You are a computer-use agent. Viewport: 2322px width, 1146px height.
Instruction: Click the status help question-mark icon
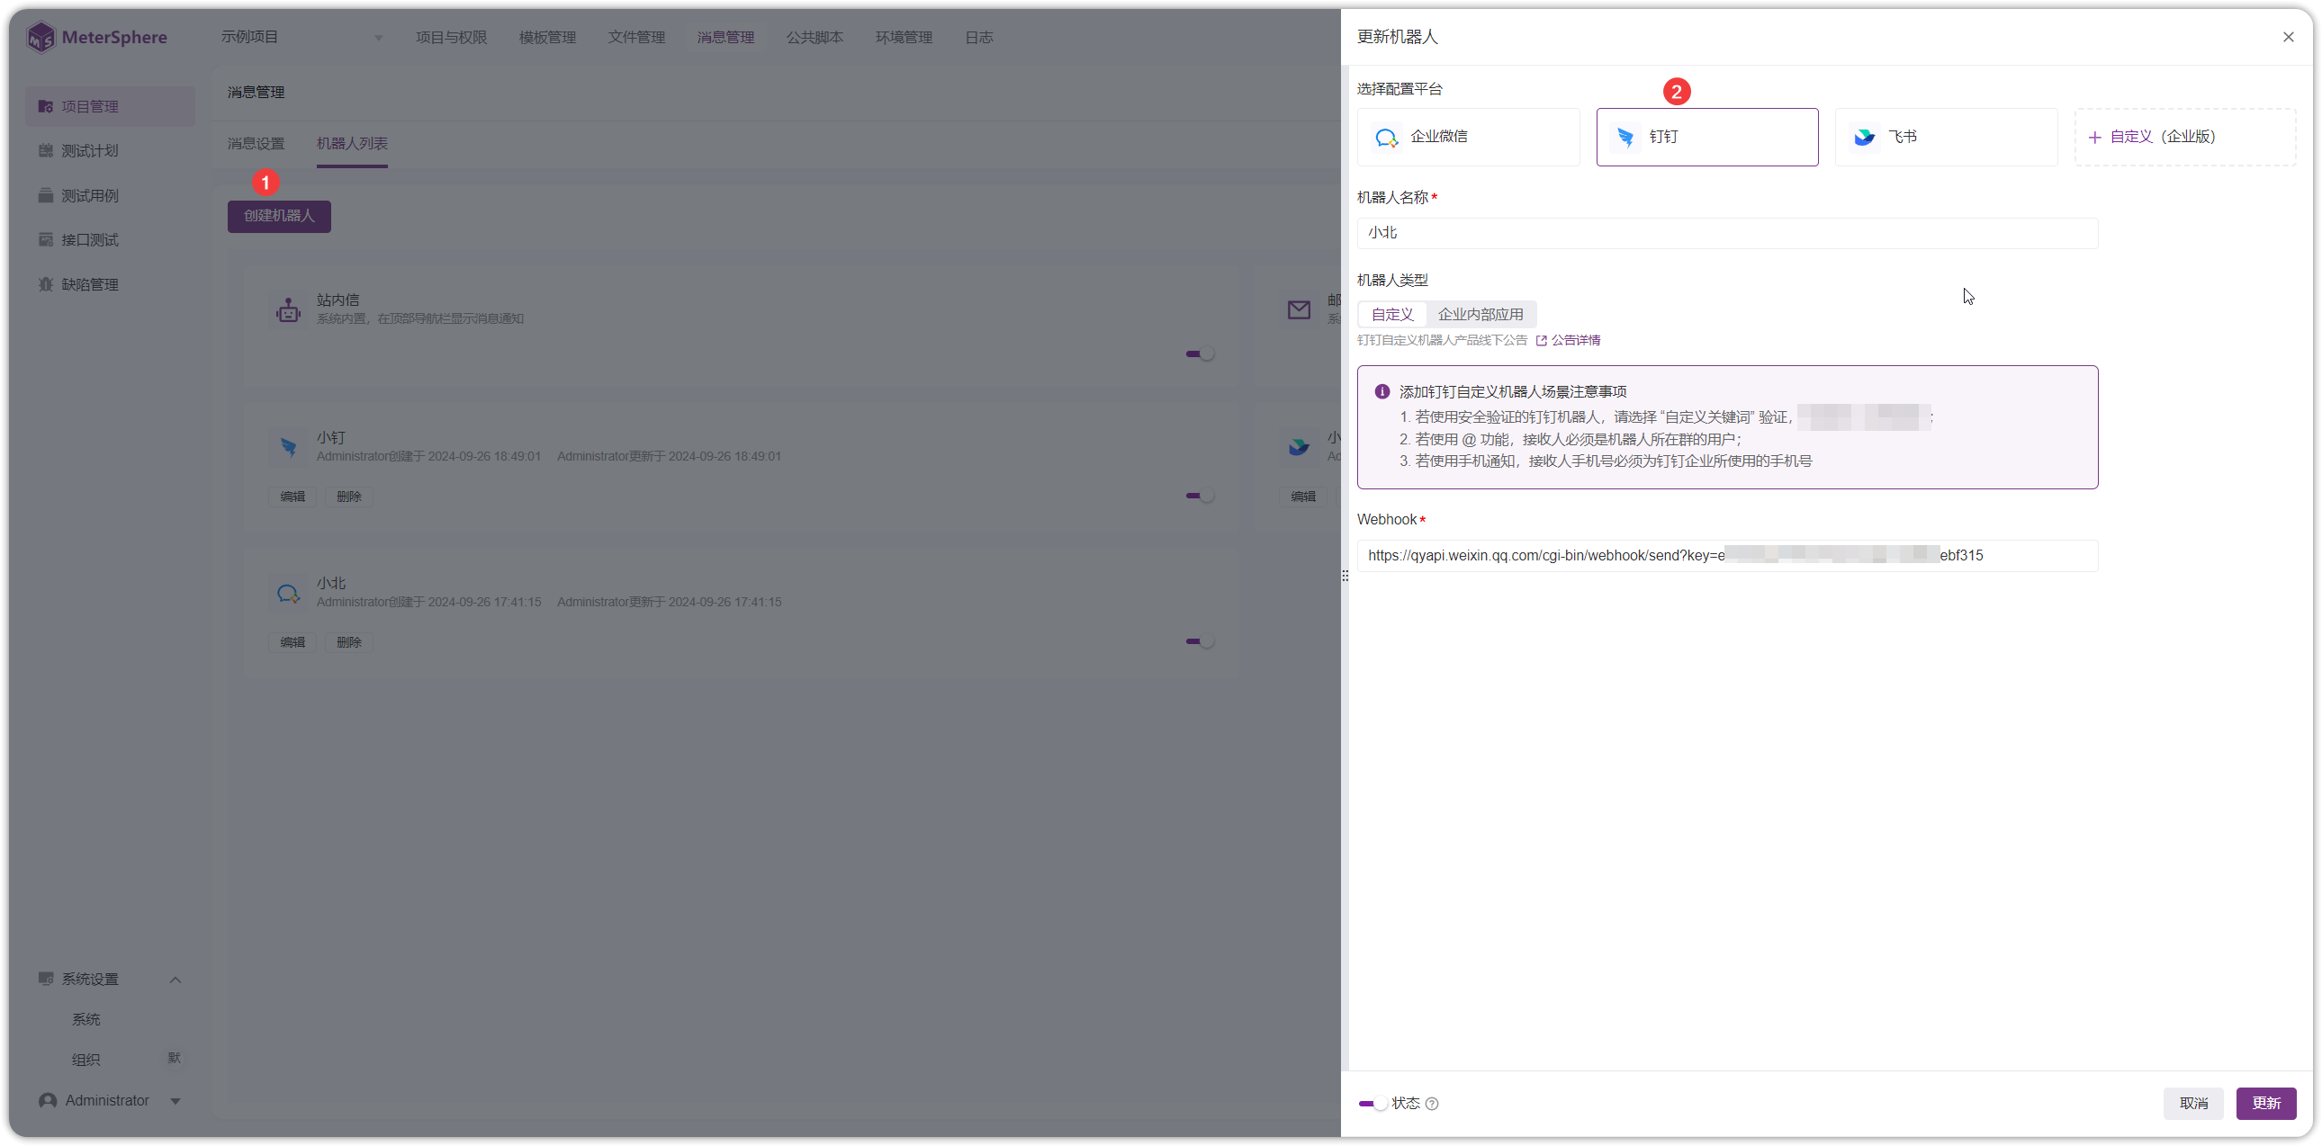(x=1431, y=1104)
